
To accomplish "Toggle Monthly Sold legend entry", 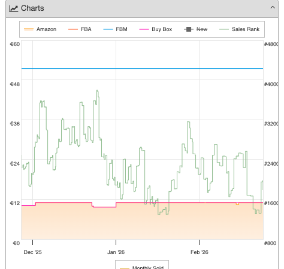I will [142, 267].
